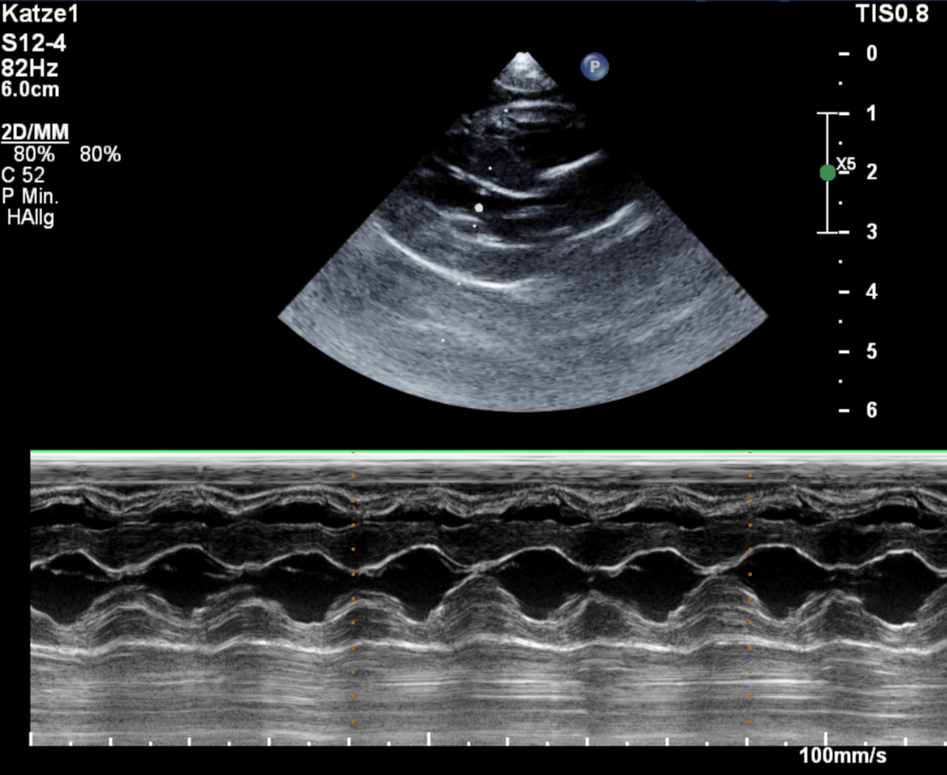This screenshot has width=947, height=775.
Task: Click the 100mm/s sweep speed label
Action: (x=843, y=756)
